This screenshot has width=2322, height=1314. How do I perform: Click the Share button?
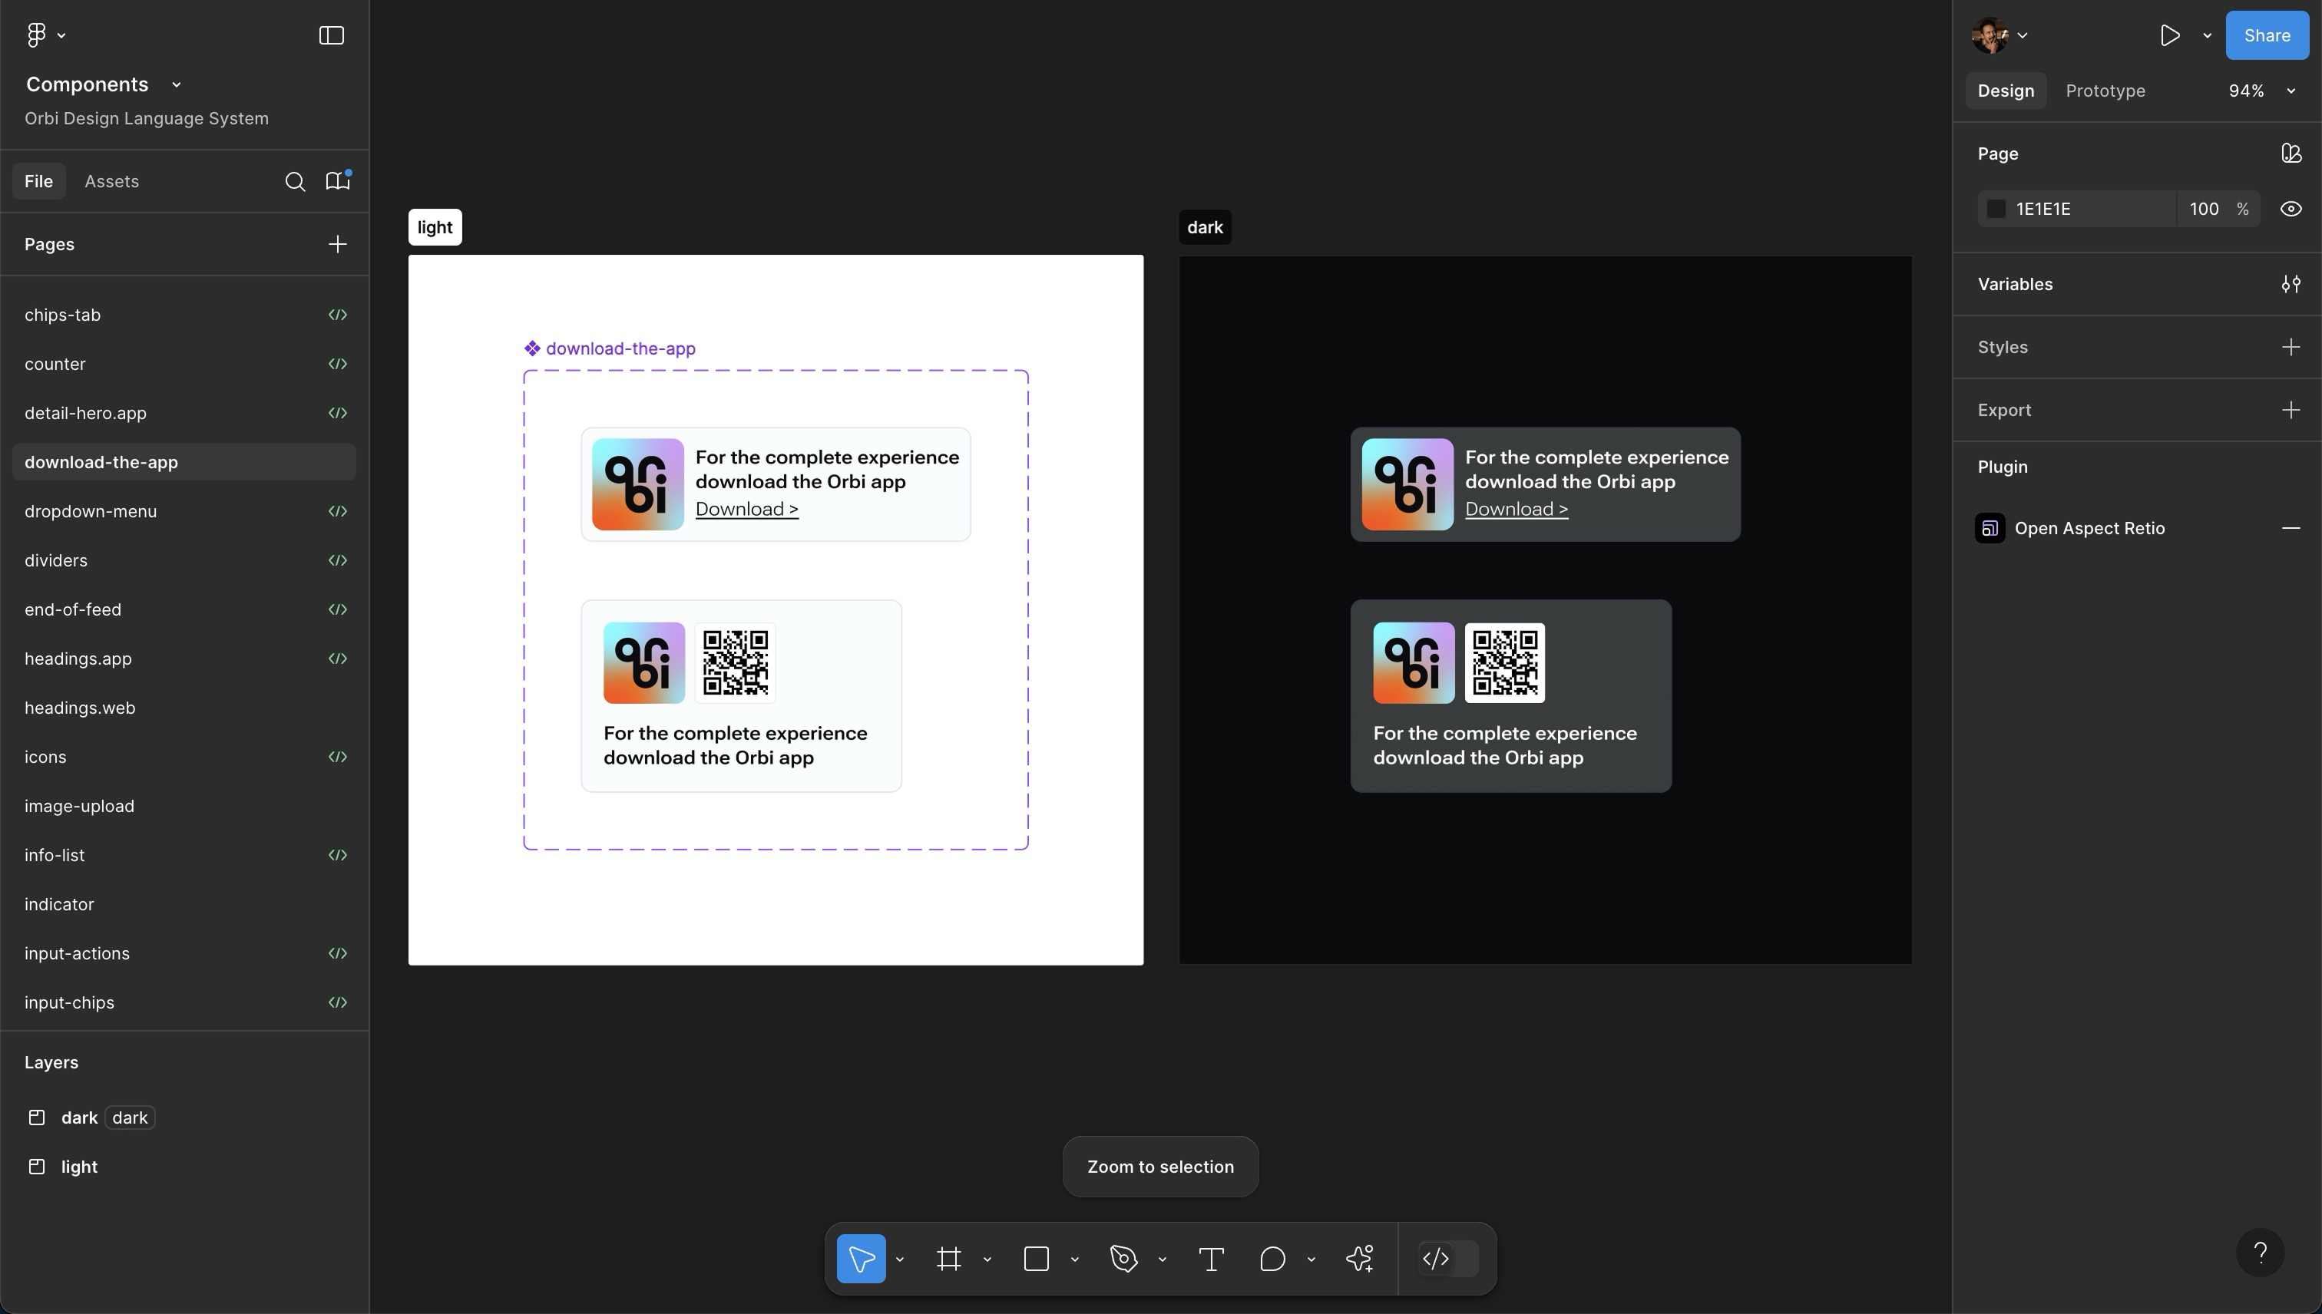pos(2267,35)
